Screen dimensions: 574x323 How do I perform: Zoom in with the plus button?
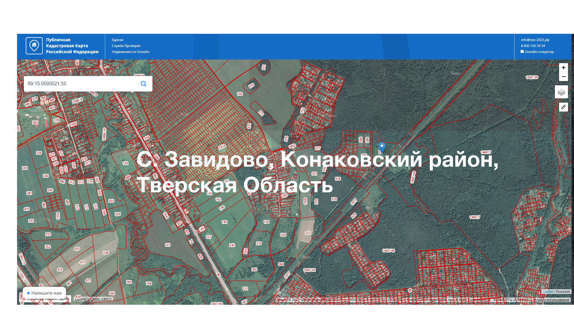[563, 68]
